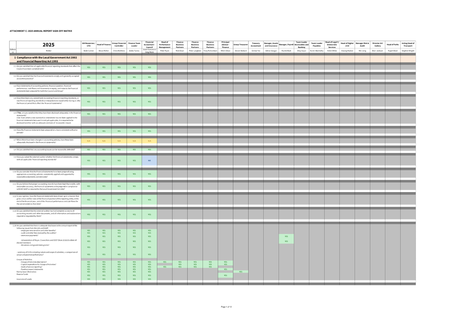452x320 pixels.
Task: Click the Annual Report Signoff Matrix title
Action: [41, 31]
